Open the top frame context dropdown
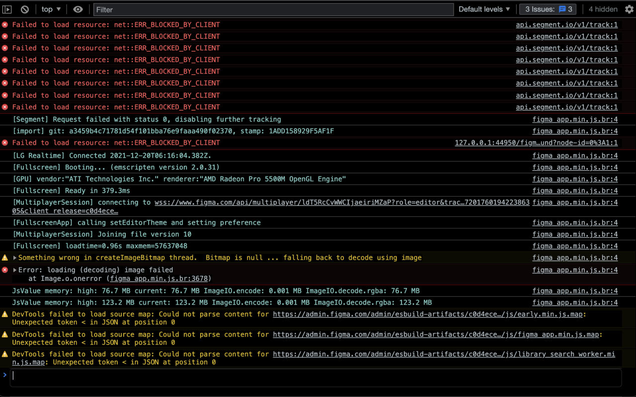The image size is (636, 397). pyautogui.click(x=50, y=9)
